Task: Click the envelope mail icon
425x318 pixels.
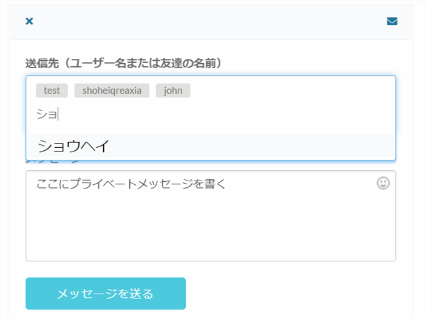Action: 392,21
